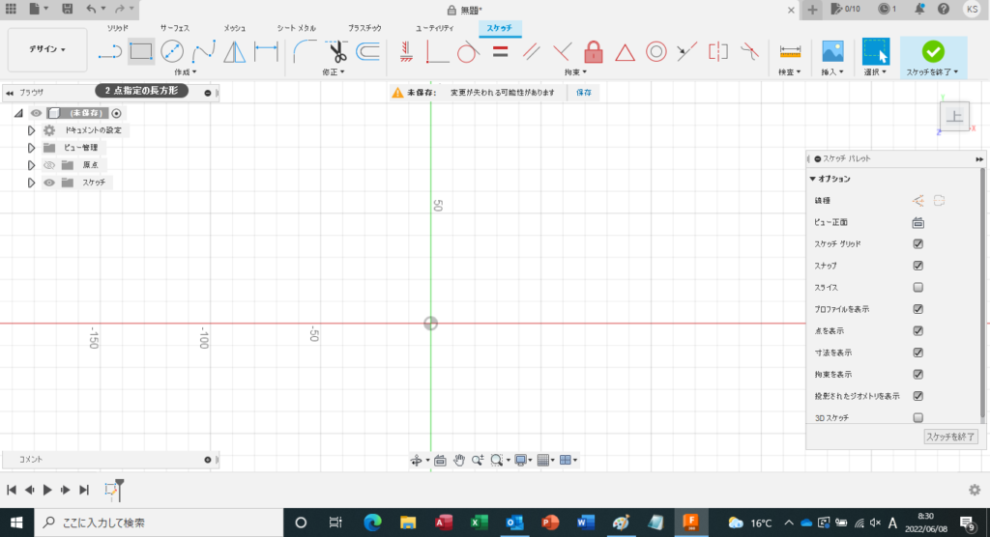Click the 保存 link in warning bar
This screenshot has height=537, width=990.
click(583, 92)
